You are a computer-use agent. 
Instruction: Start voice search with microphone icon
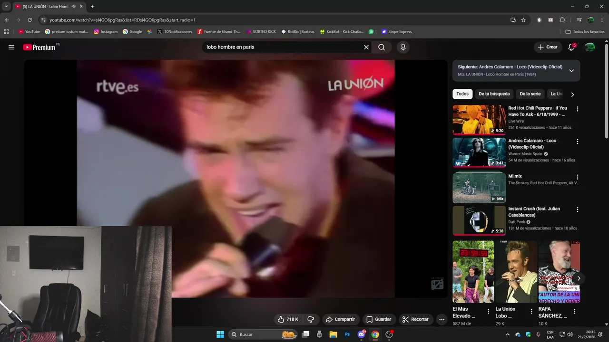click(403, 47)
